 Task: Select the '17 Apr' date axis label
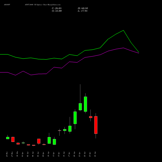pyautogui.click(x=69, y=154)
